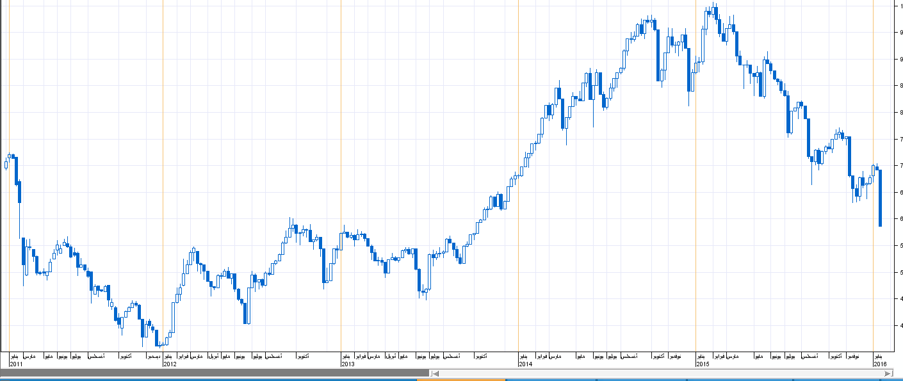Screen dimensions: 903x381
Task: Click the scroll-to-start arrow in the chart scrollbar
Action: 434,373
